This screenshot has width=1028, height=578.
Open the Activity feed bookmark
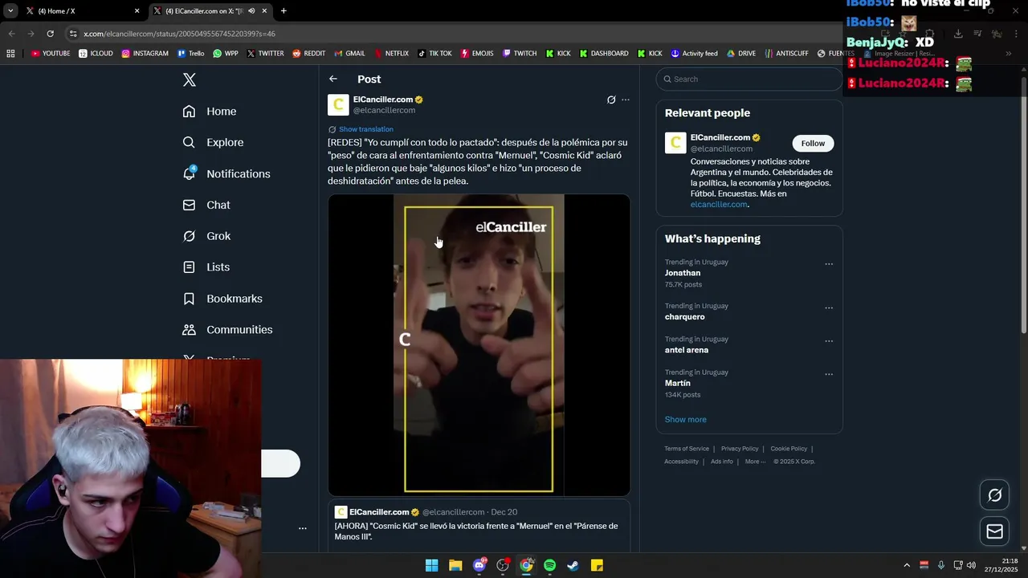[x=694, y=54]
